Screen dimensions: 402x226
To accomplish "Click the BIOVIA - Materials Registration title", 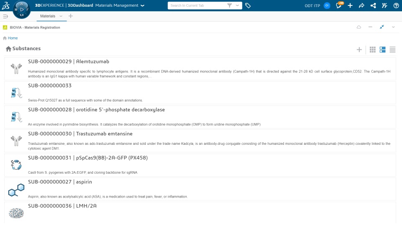I will [x=35, y=28].
